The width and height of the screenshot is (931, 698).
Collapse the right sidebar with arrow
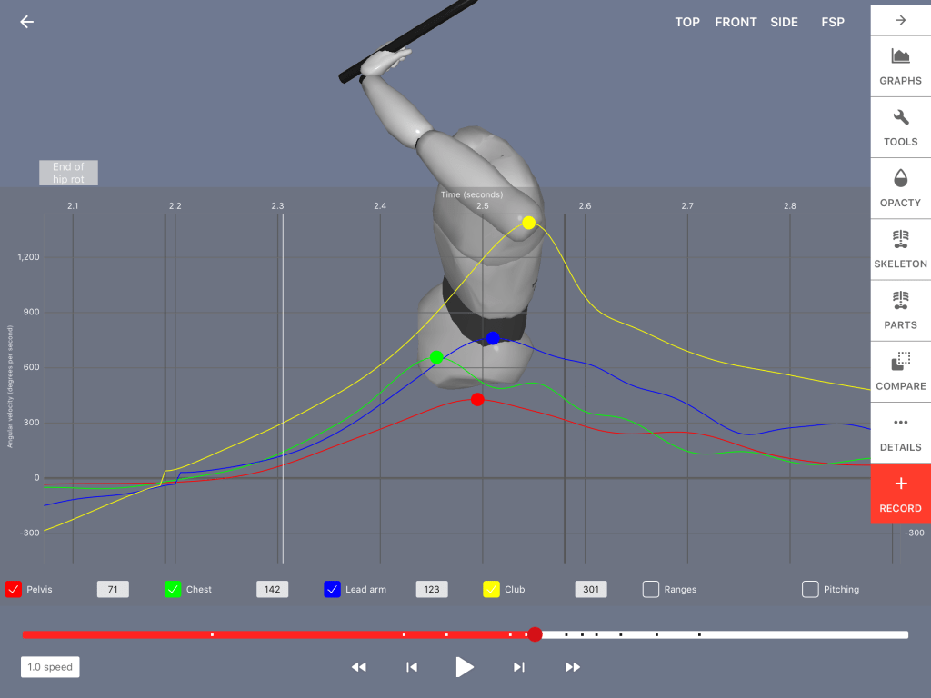[900, 20]
